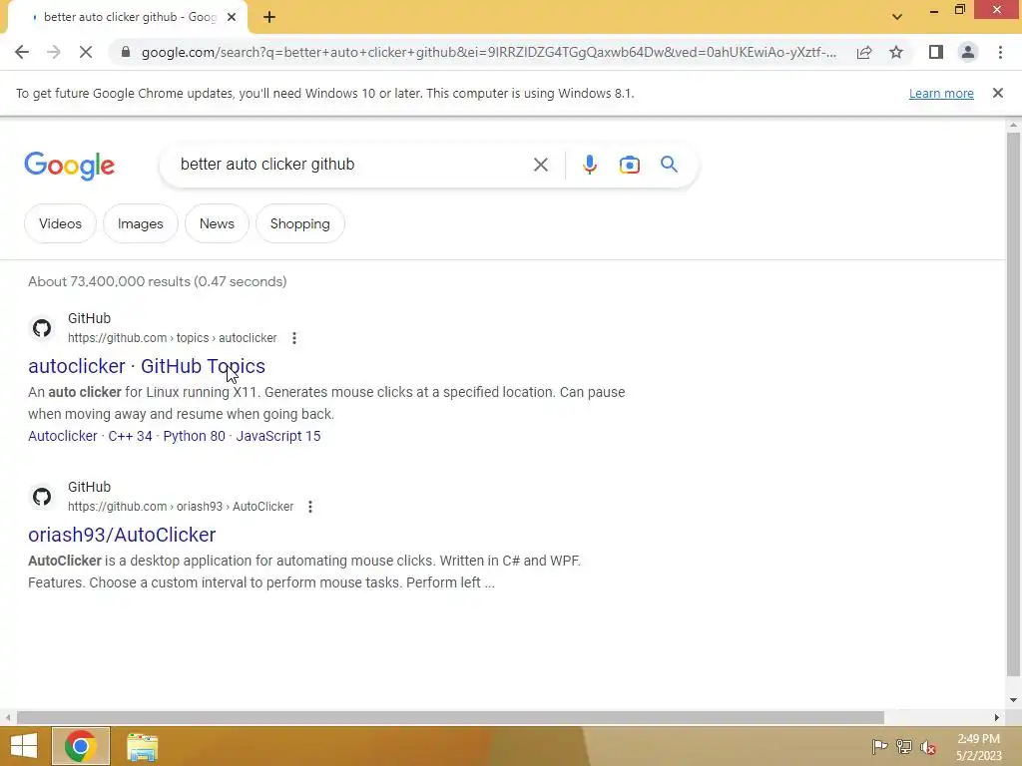Search by image with the camera icon
The width and height of the screenshot is (1022, 766).
point(629,165)
